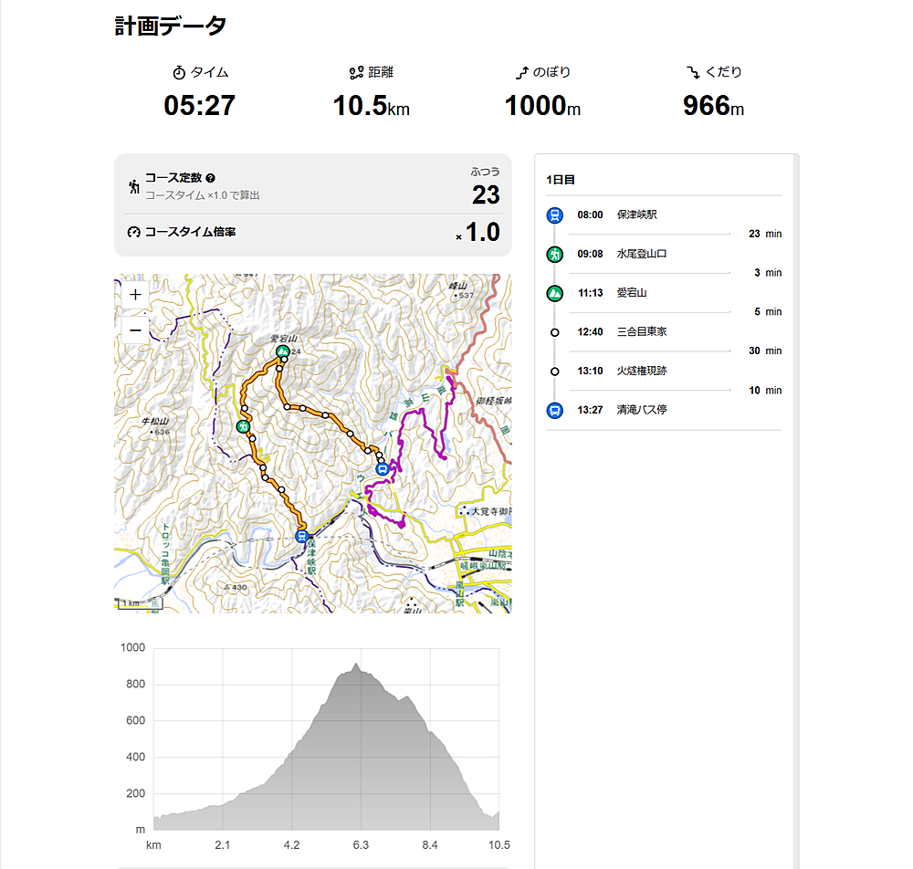Click the green trailhead marker on map
This screenshot has width=913, height=869.
coord(244,426)
